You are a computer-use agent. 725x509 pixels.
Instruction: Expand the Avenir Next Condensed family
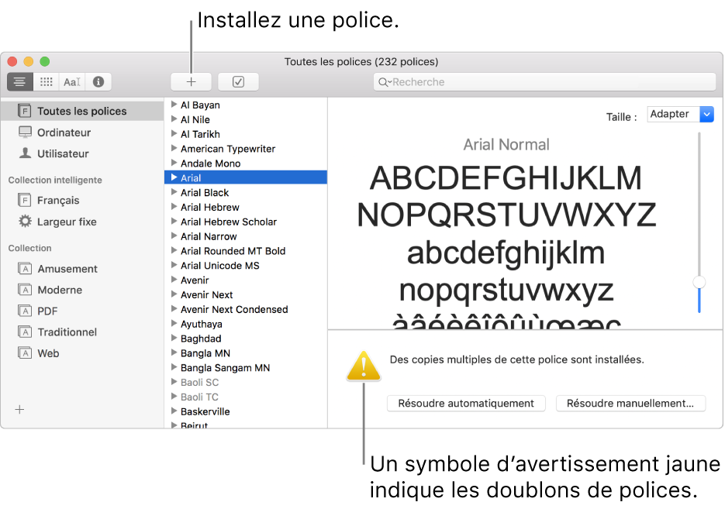(x=174, y=309)
